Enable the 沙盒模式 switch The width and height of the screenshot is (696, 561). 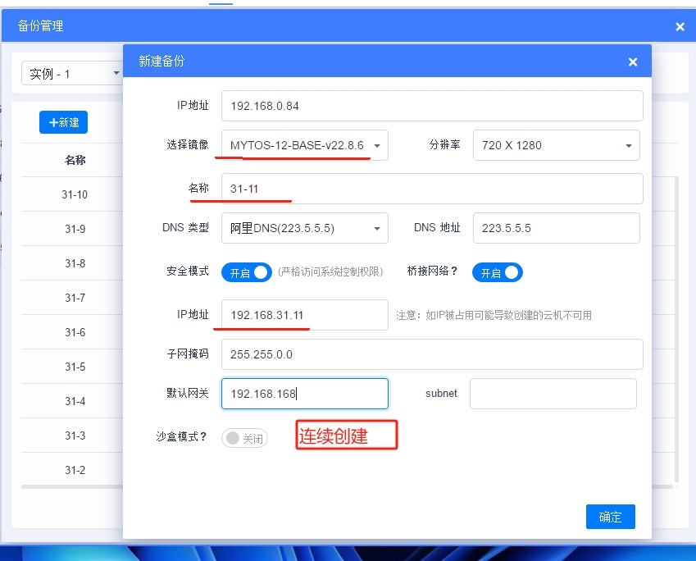tap(244, 438)
